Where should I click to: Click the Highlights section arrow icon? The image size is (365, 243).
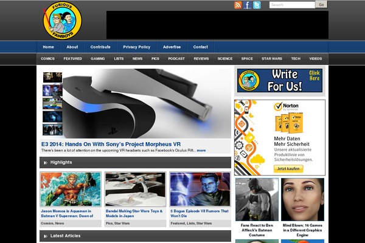pyautogui.click(x=46, y=163)
